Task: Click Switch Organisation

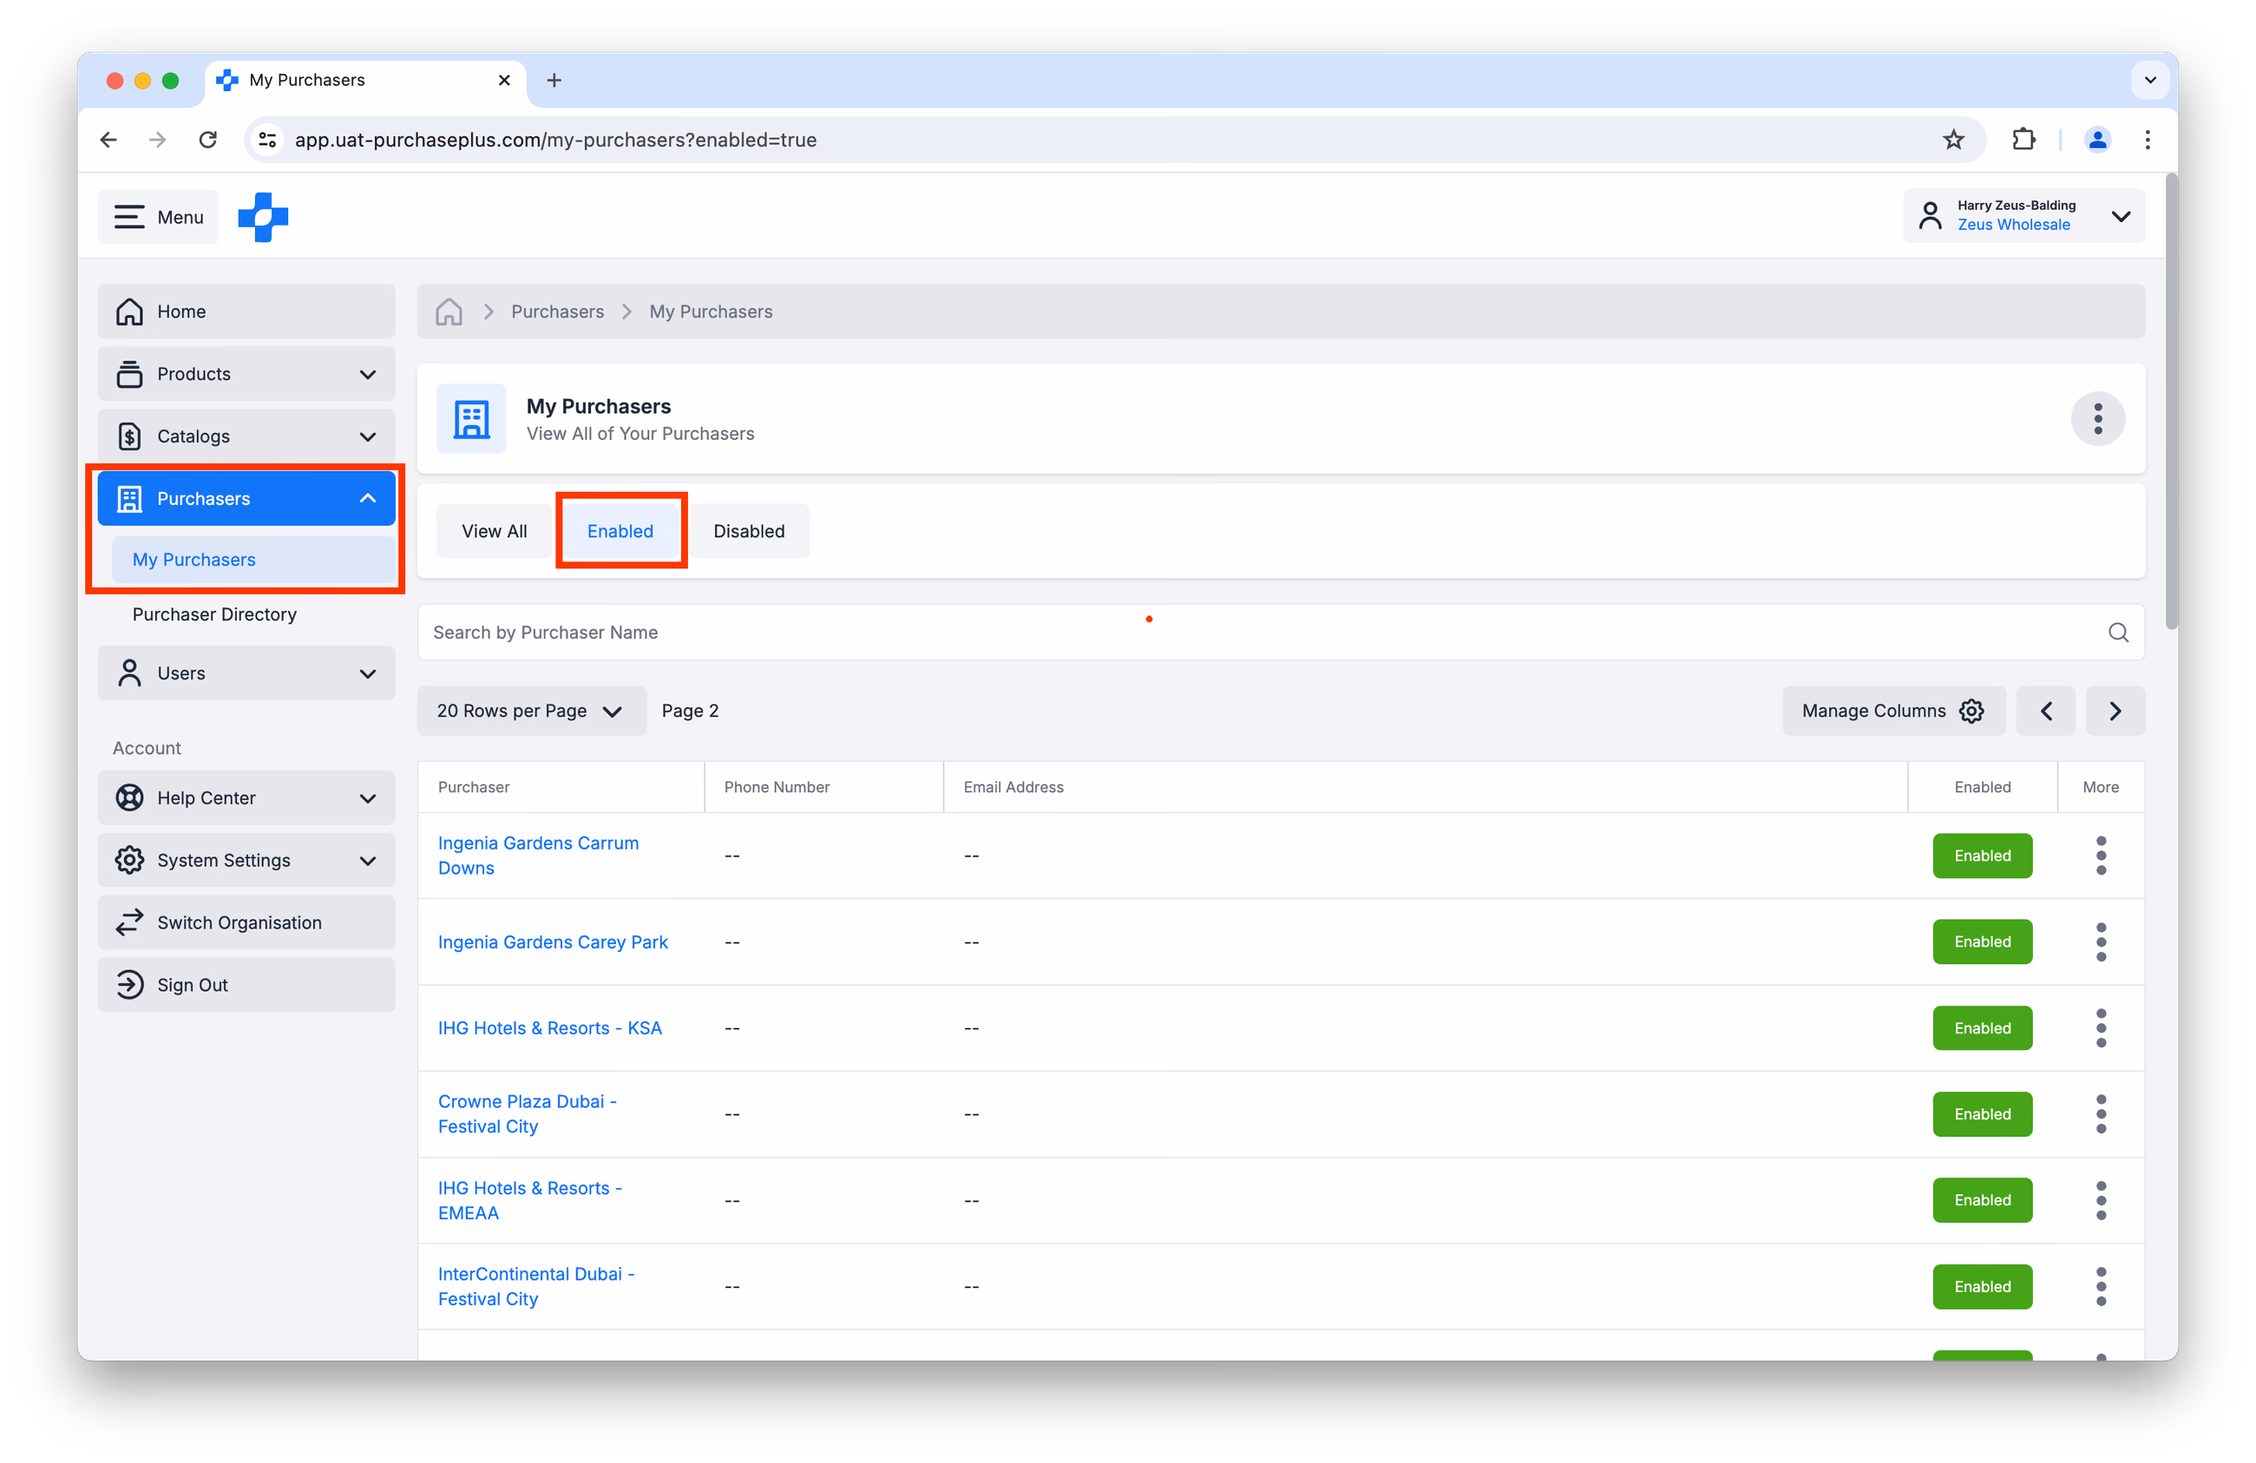Action: coord(246,922)
